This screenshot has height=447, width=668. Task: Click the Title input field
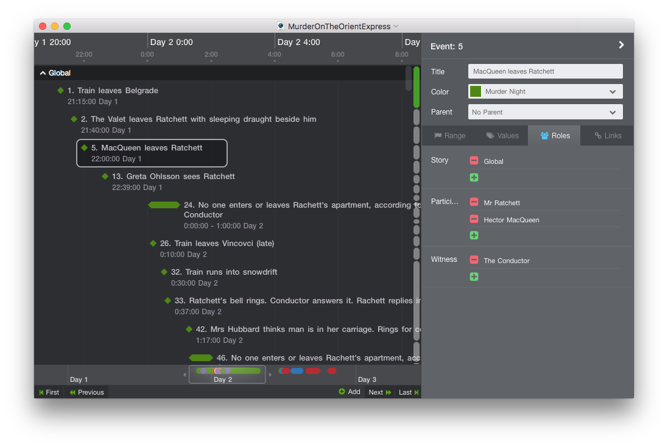tap(546, 71)
